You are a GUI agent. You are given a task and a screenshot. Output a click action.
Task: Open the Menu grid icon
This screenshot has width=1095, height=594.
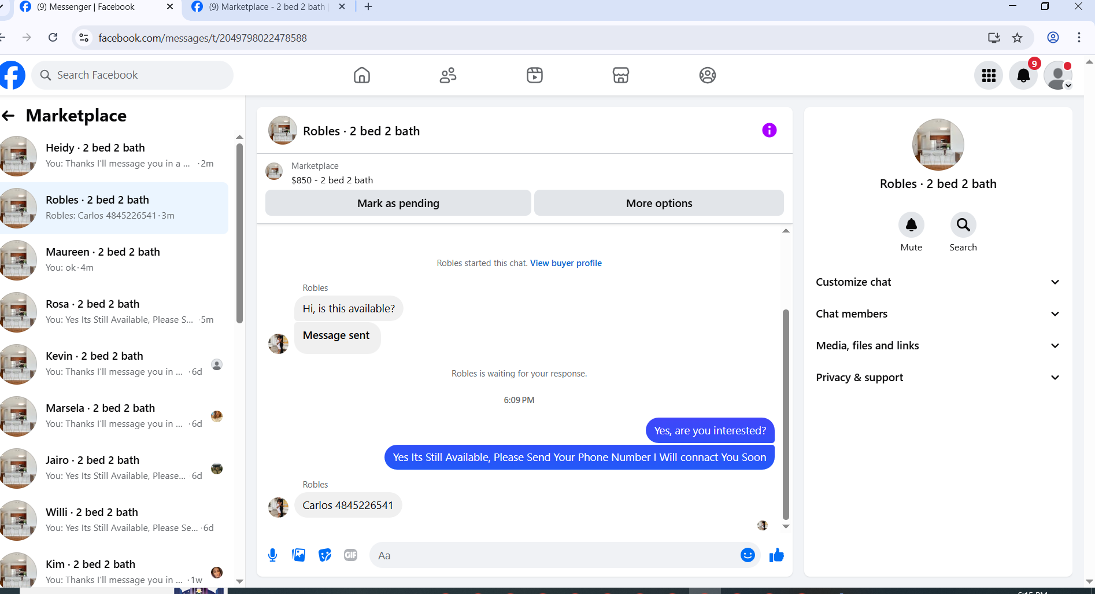click(989, 75)
